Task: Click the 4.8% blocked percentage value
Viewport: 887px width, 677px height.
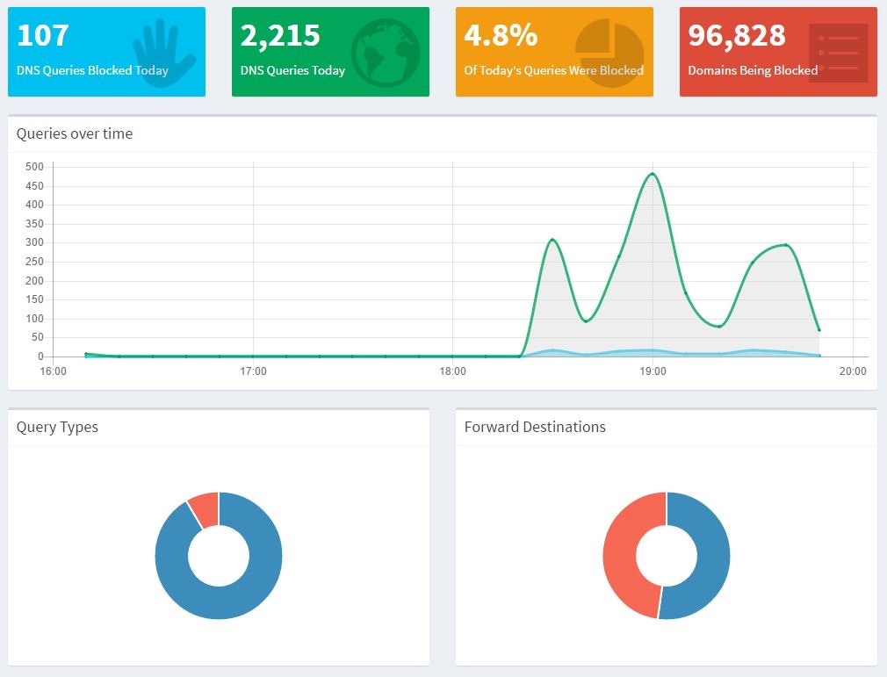Action: 501,35
